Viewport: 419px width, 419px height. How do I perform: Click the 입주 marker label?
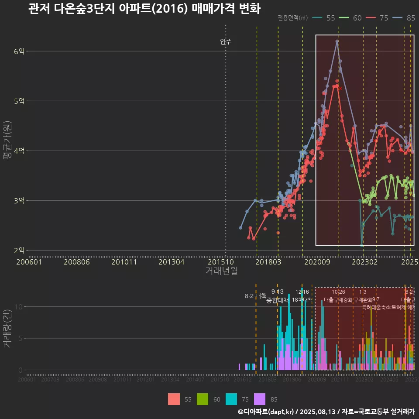(226, 41)
